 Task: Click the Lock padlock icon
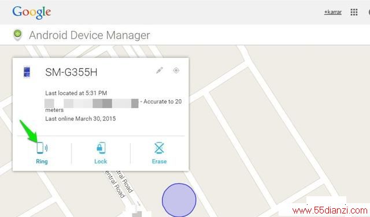pyautogui.click(x=101, y=148)
